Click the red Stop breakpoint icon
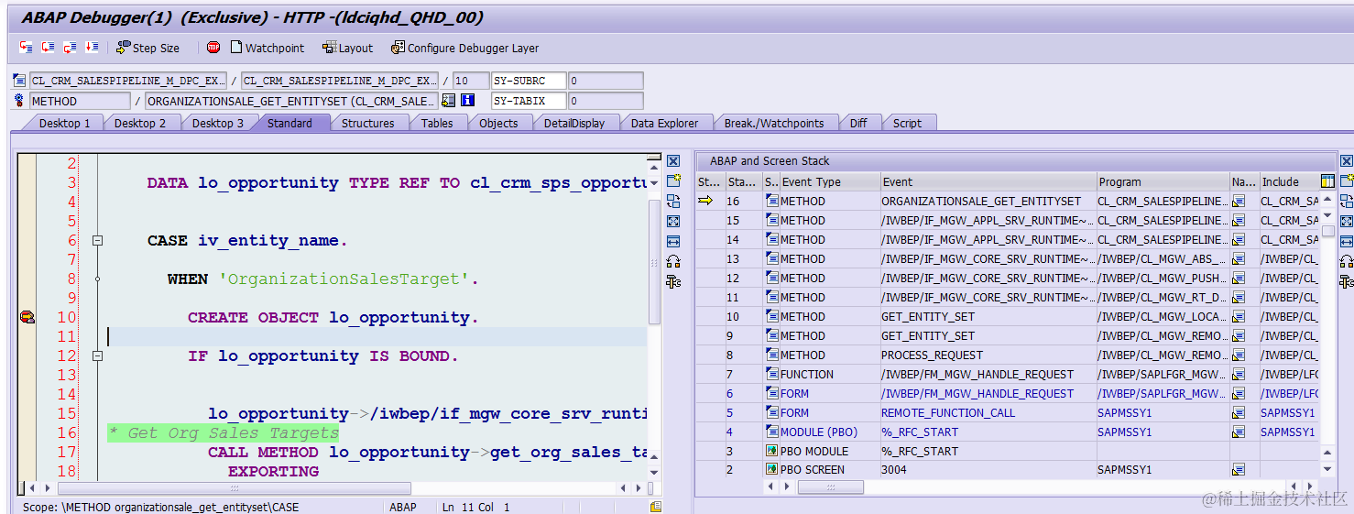 point(213,47)
